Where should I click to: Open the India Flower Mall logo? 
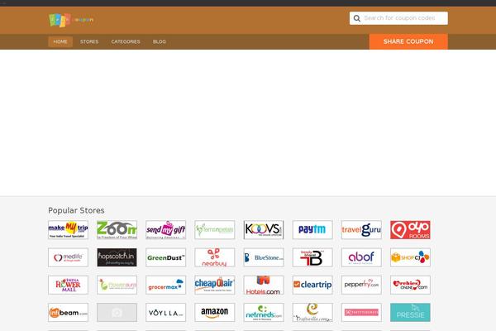68,285
